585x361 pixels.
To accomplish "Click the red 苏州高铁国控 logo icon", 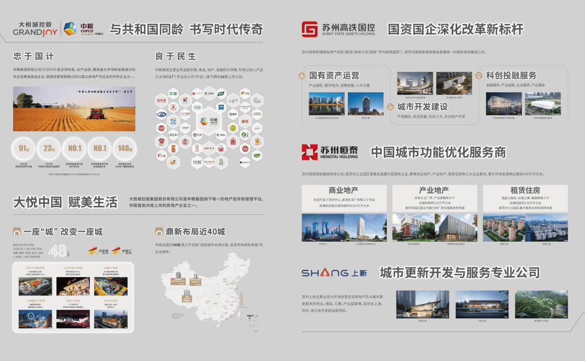I will 310,29.
